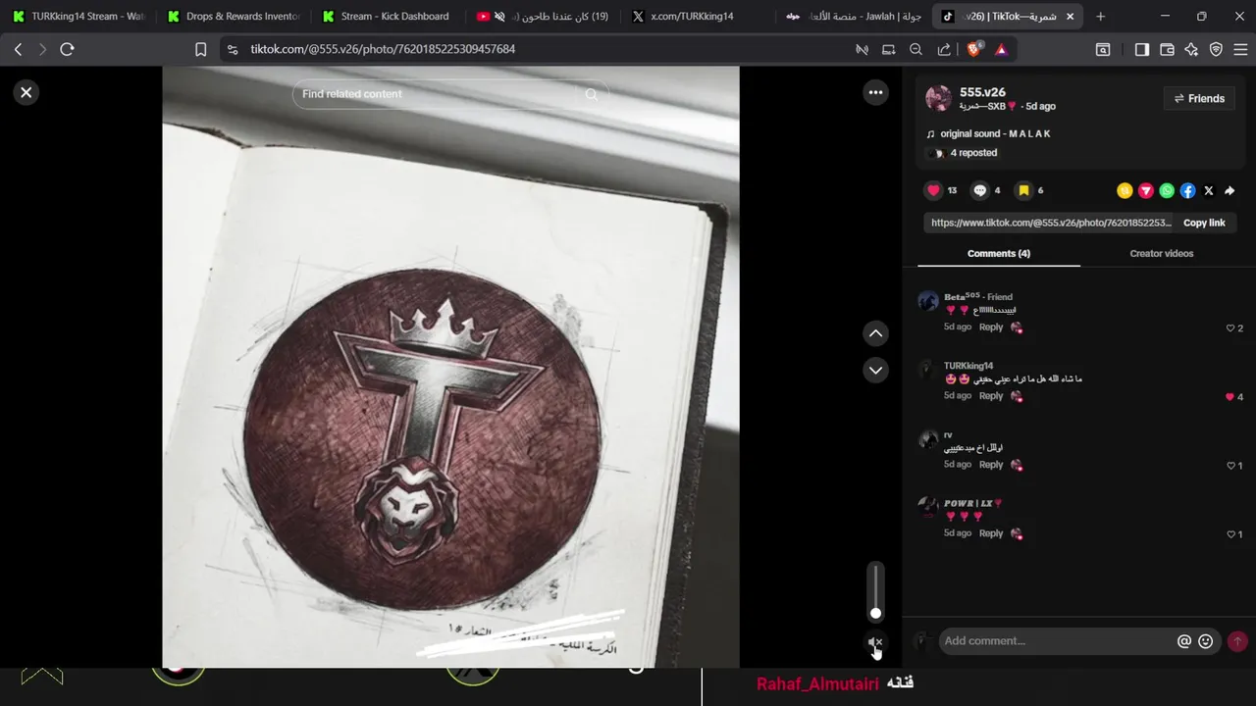Open the browser hamburger main menu
This screenshot has width=1256, height=706.
point(1240,49)
